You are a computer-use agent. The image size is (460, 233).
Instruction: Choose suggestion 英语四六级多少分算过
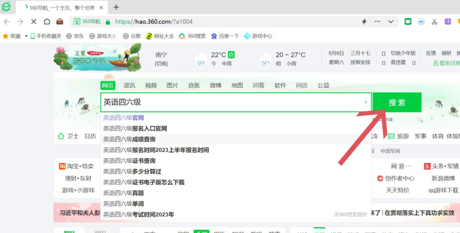tap(236, 172)
